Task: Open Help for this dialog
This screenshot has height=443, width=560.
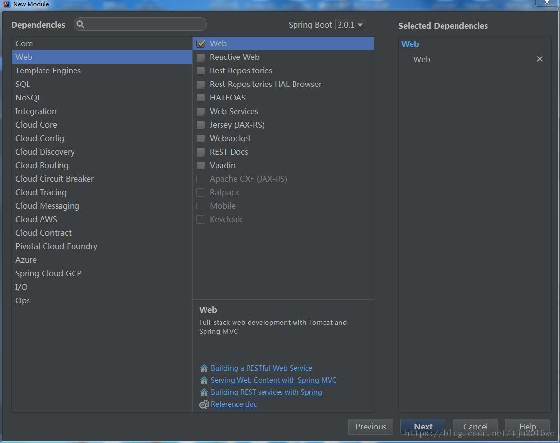Action: [x=527, y=427]
